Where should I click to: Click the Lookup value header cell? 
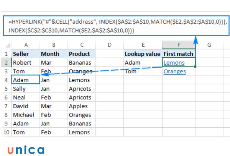point(143,54)
